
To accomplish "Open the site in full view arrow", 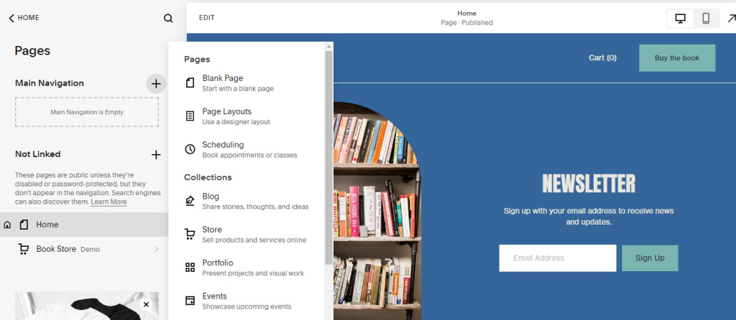I will point(731,19).
